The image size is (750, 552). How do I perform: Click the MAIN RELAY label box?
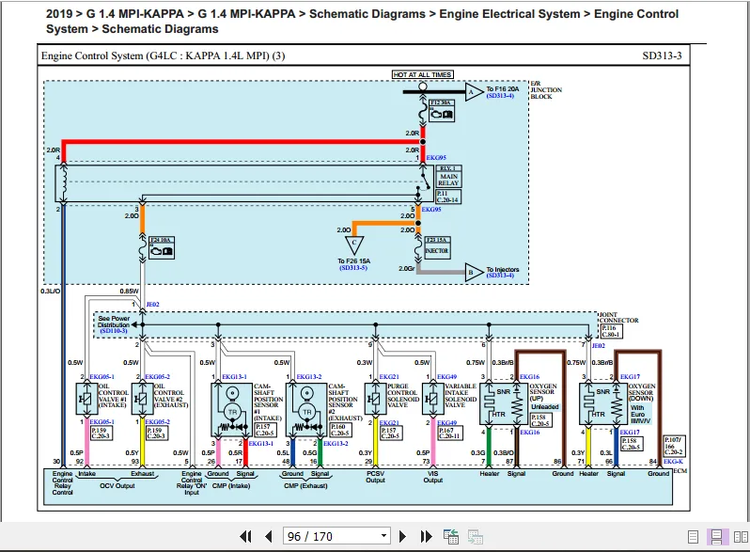(448, 176)
